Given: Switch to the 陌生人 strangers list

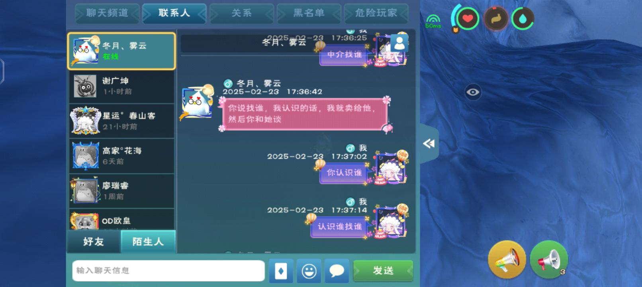Looking at the screenshot, I should coord(148,241).
